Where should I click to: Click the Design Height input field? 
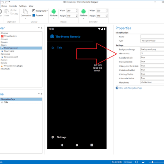click(71, 16)
